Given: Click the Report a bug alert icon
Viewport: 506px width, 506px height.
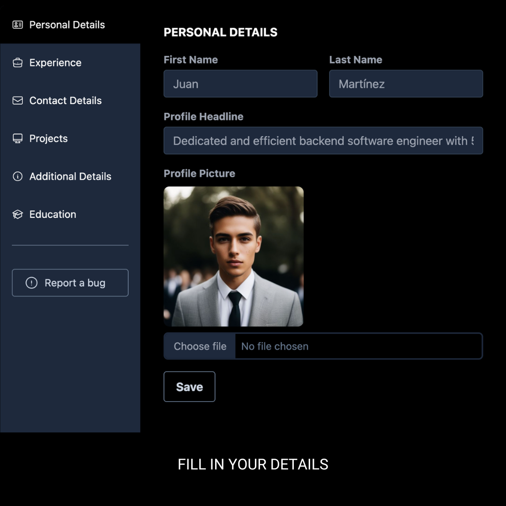Looking at the screenshot, I should (31, 283).
